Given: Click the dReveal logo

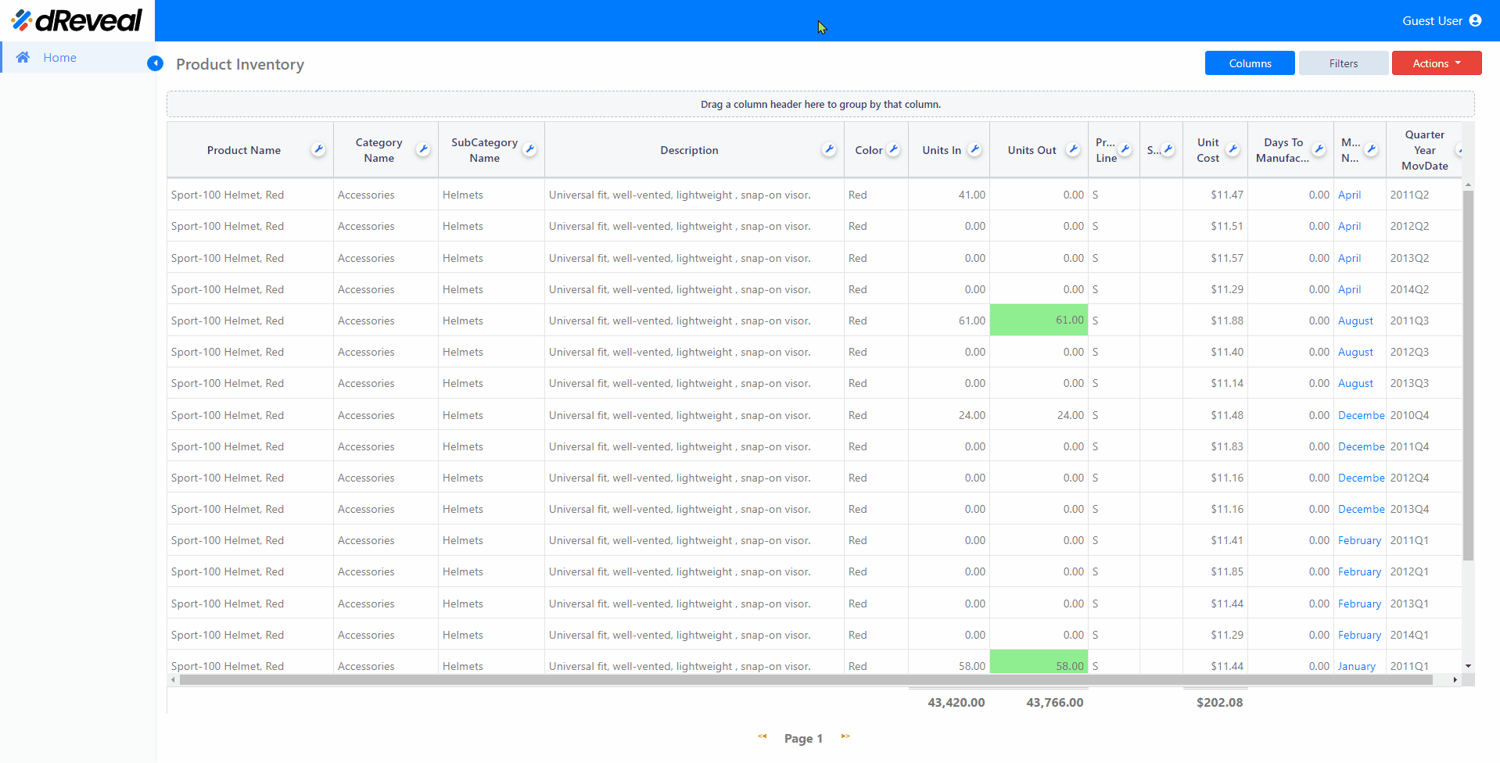Looking at the screenshot, I should tap(77, 20).
